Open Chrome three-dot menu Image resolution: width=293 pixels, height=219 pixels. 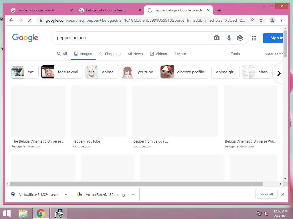coord(282,20)
